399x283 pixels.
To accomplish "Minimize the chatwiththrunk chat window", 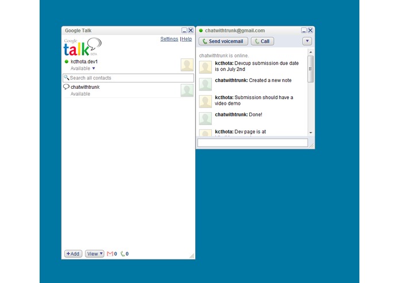I will 304,30.
